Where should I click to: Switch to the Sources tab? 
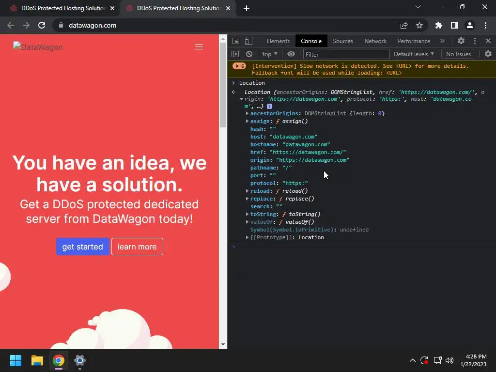click(x=342, y=41)
